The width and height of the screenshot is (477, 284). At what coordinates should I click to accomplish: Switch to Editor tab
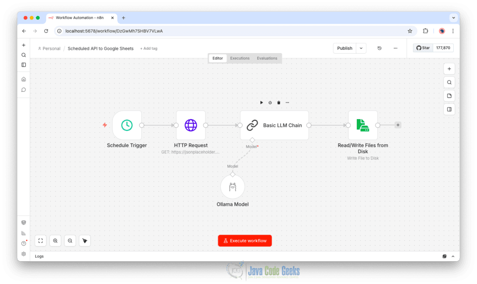(218, 58)
